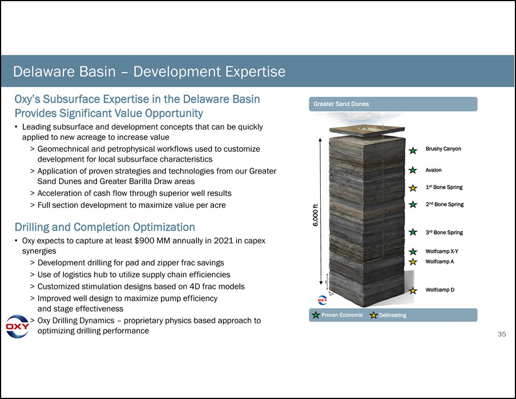Screen dimensions: 516x399
Task: Click the yellow star for 1st Bone Spring
Action: [413, 187]
